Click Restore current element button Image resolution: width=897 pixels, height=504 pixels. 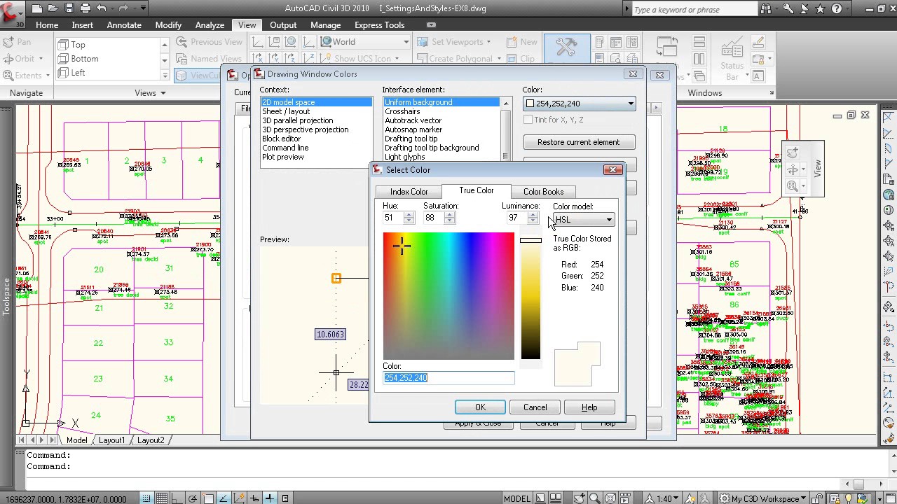coord(579,142)
